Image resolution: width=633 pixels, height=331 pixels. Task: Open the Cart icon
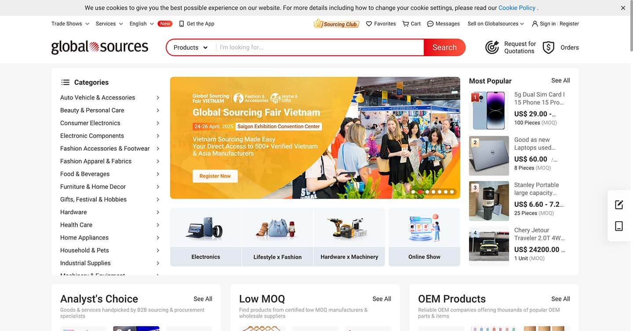click(x=405, y=24)
